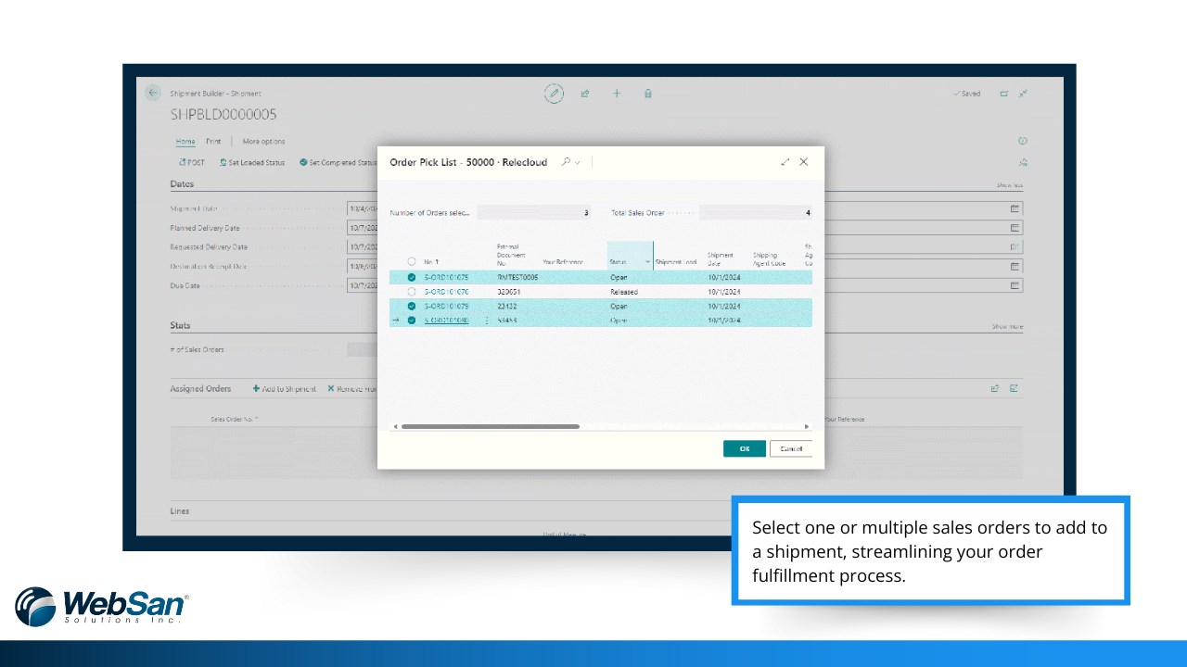
Task: Open the Requested Delivery Date calendar picker
Action: [x=1015, y=246]
